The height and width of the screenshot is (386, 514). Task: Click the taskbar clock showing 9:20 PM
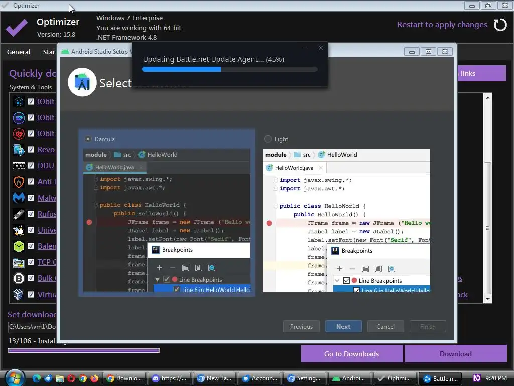496,378
